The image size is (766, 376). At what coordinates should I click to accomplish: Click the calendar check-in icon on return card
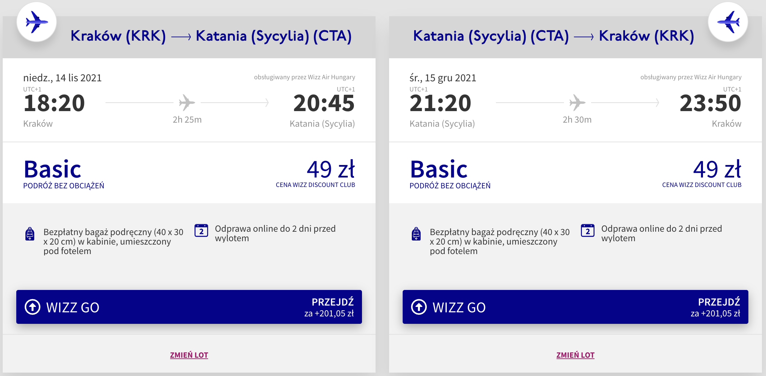point(588,230)
